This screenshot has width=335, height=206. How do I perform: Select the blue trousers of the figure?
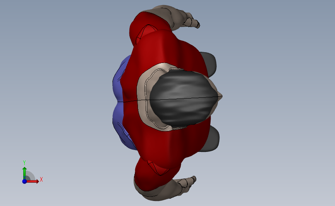tap(119, 102)
